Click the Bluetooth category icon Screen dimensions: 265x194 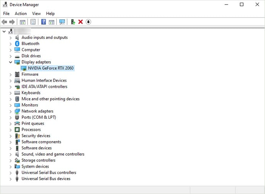pyautogui.click(x=17, y=43)
